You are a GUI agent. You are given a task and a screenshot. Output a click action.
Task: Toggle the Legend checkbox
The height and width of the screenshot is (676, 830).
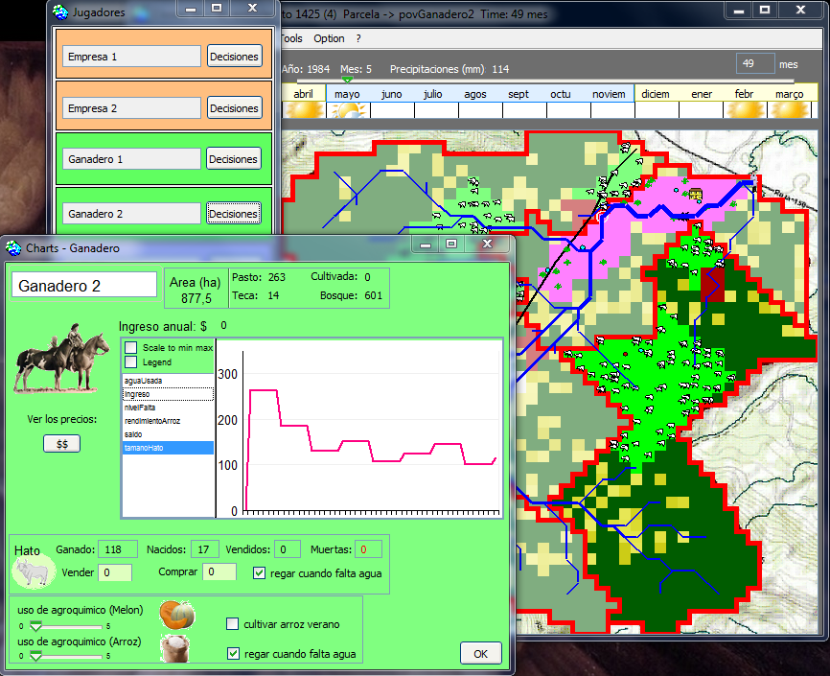(x=131, y=362)
